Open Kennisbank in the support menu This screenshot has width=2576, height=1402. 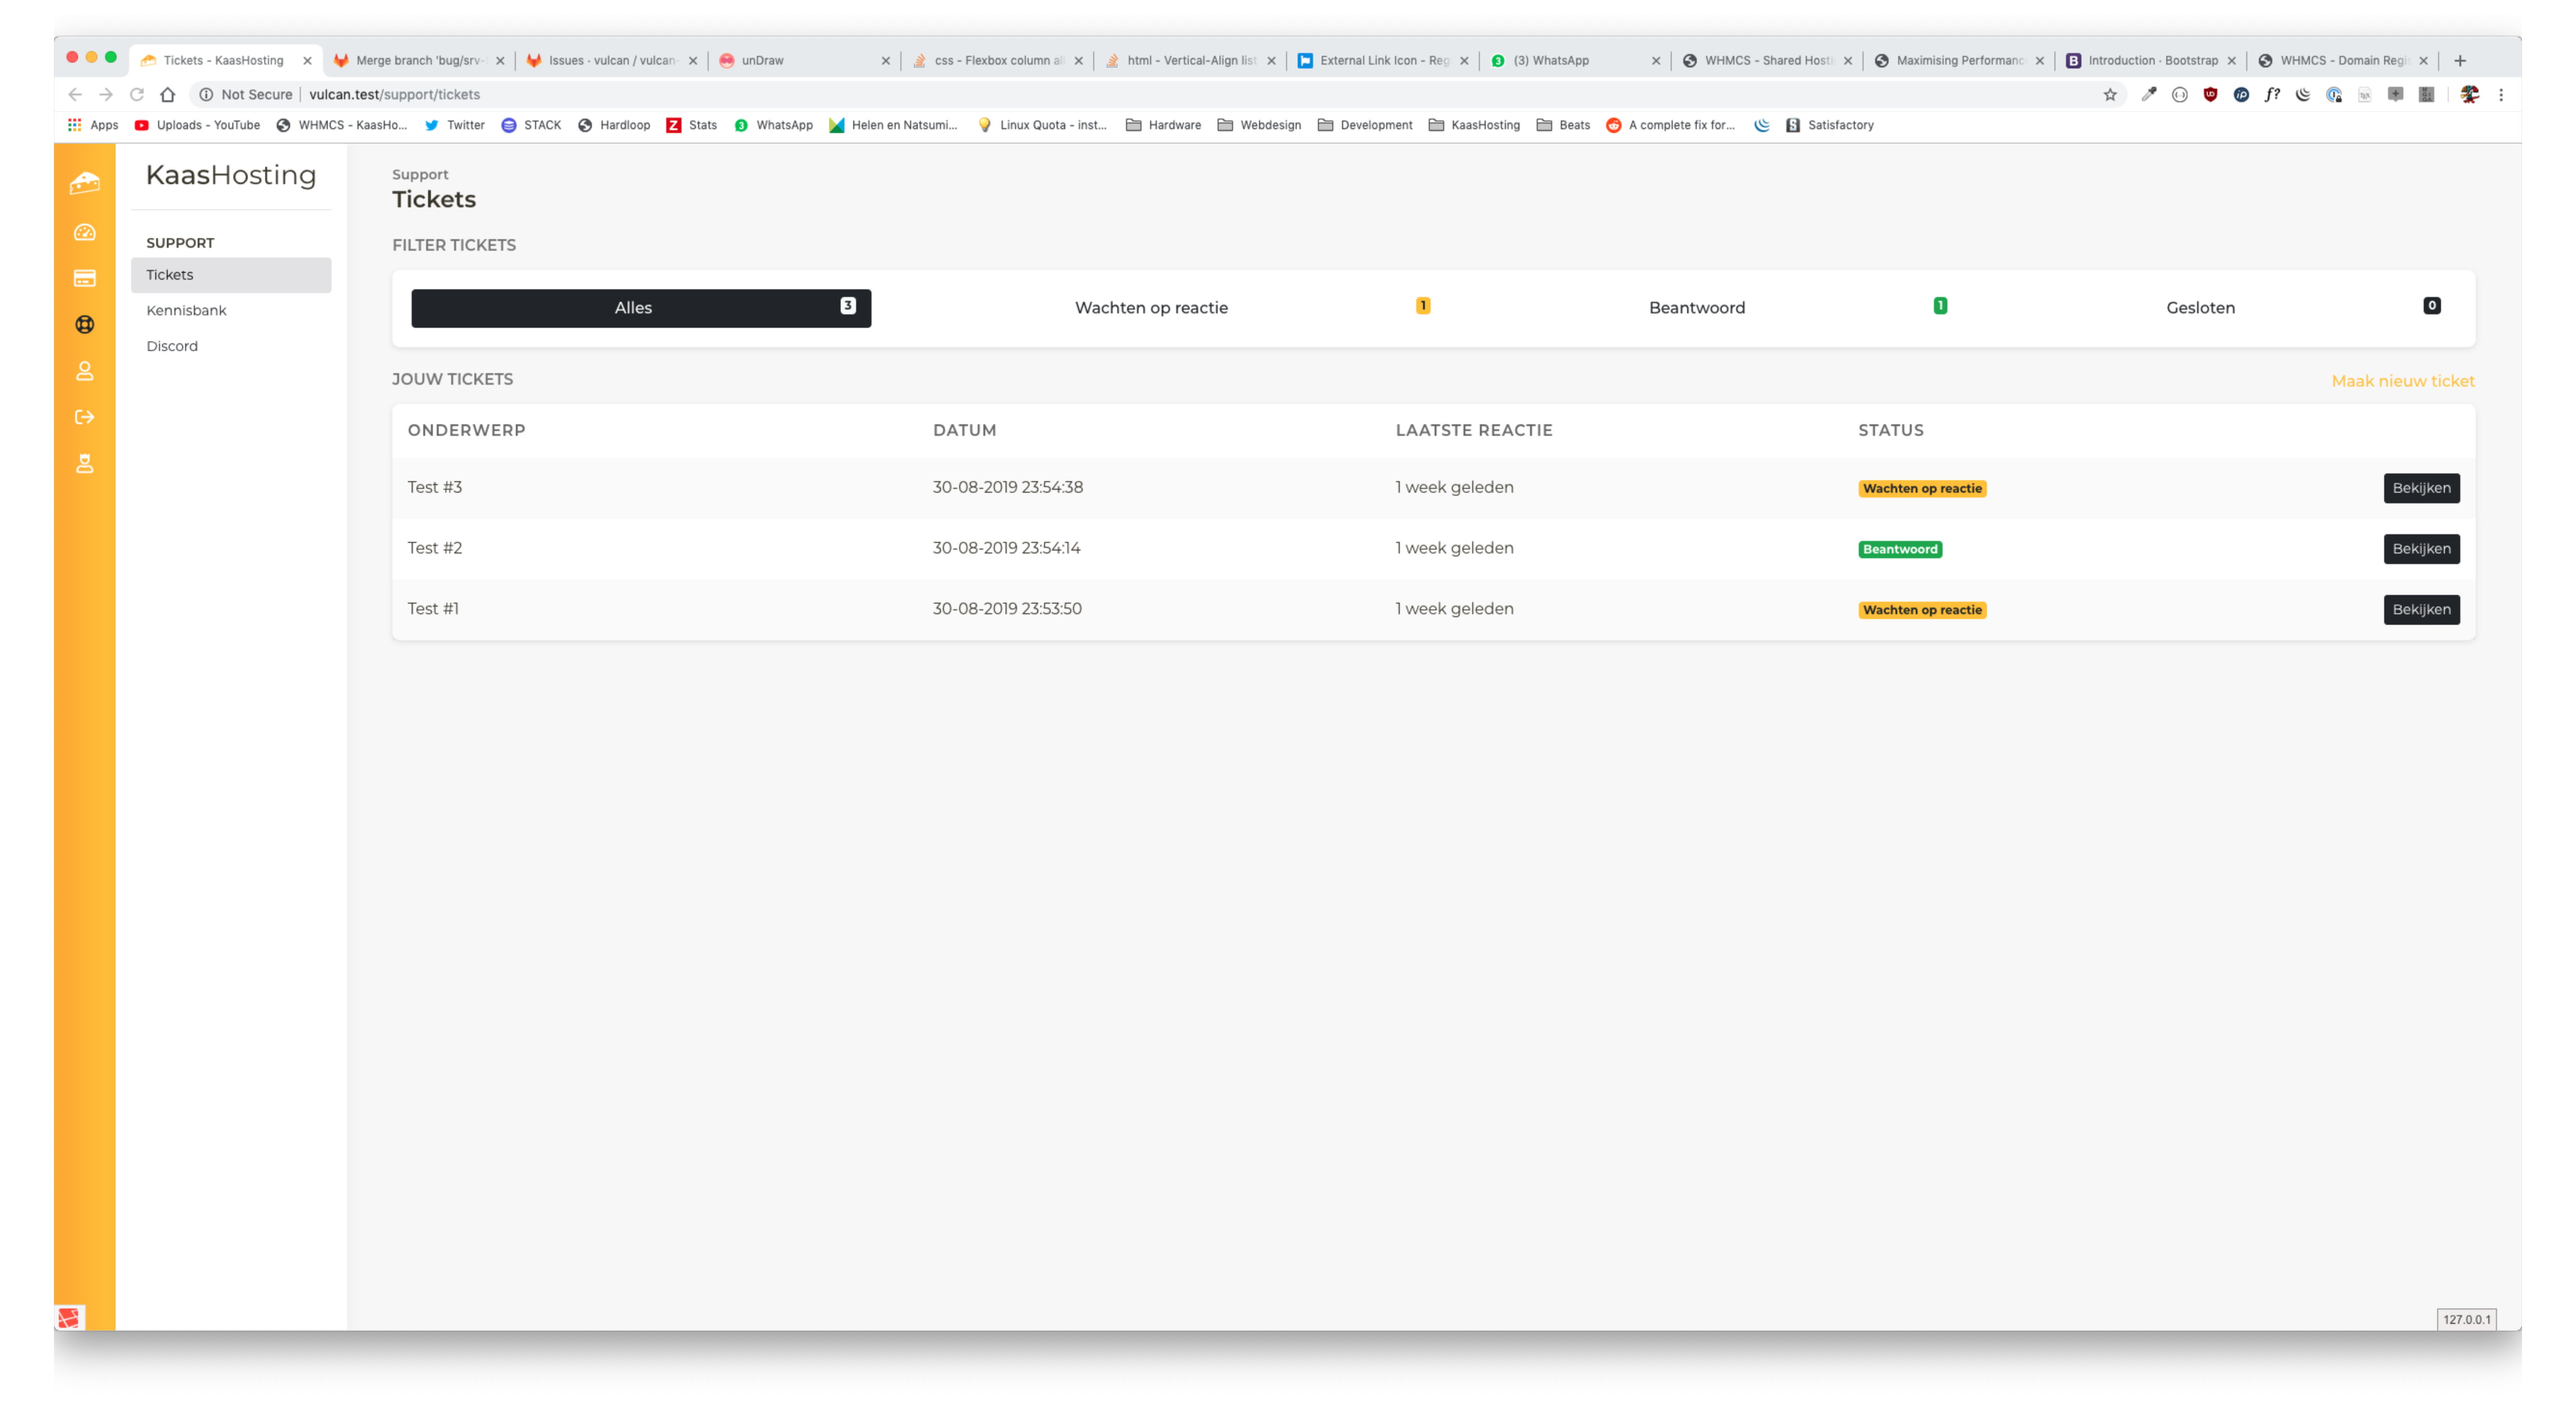point(186,310)
